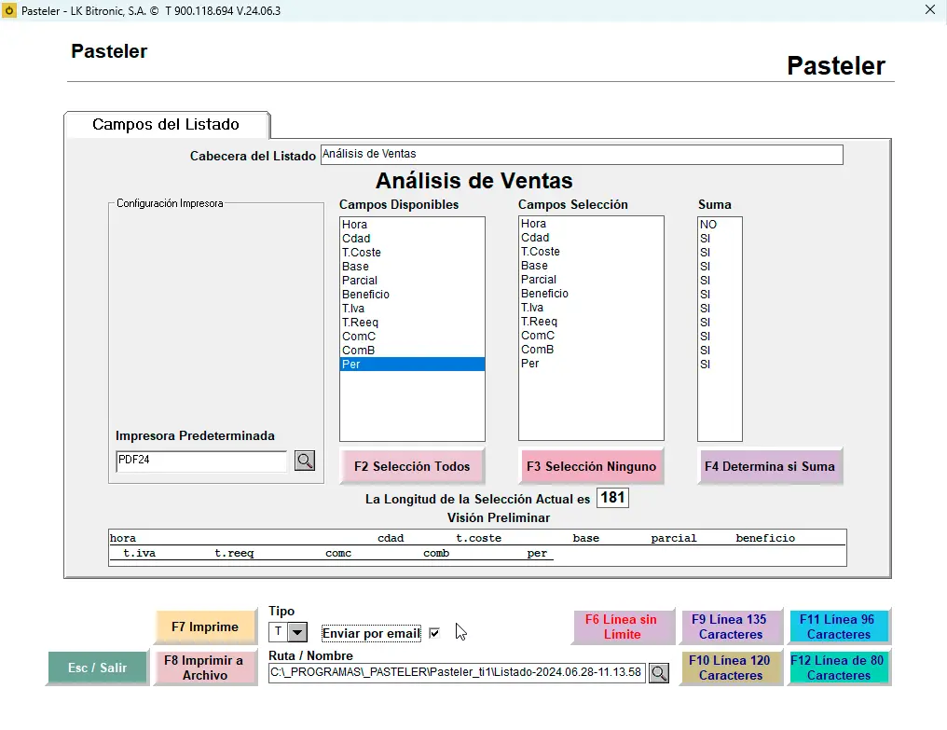Click F4 Determina si Suma button
The width and height of the screenshot is (947, 730).
pyautogui.click(x=770, y=466)
